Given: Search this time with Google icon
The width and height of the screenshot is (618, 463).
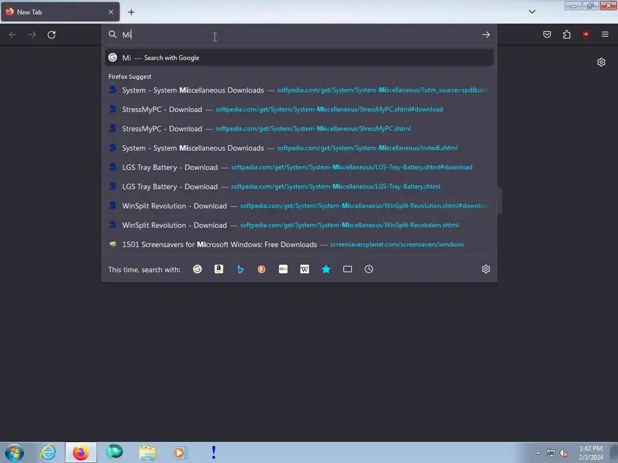Looking at the screenshot, I should (197, 269).
